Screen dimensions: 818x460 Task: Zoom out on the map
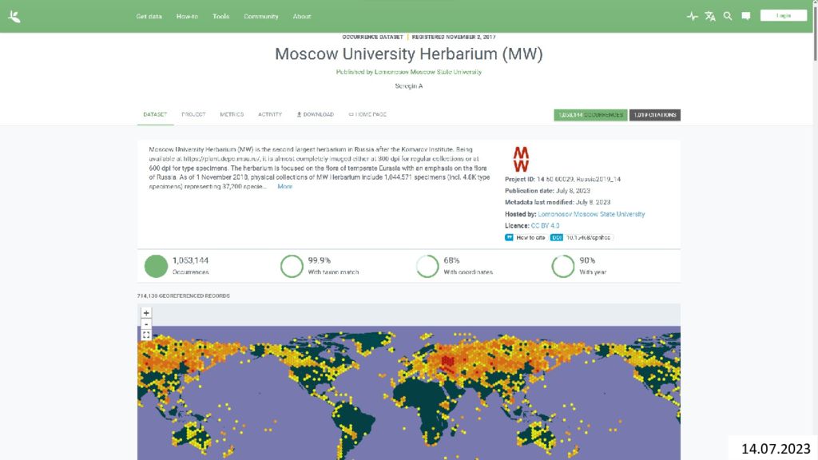click(146, 324)
